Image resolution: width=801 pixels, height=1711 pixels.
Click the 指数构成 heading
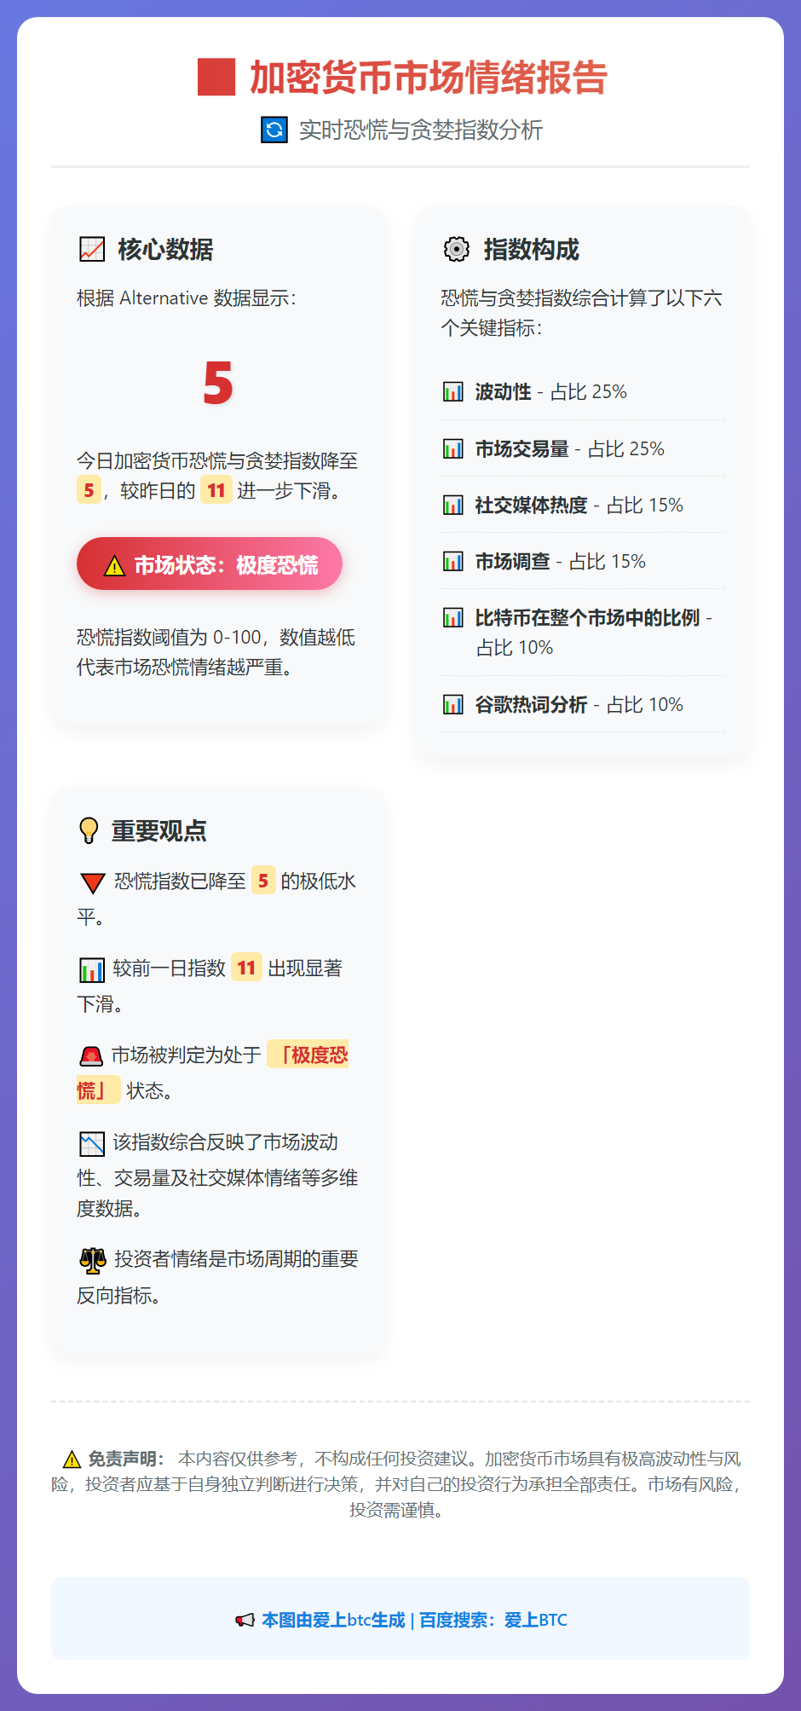coord(532,249)
